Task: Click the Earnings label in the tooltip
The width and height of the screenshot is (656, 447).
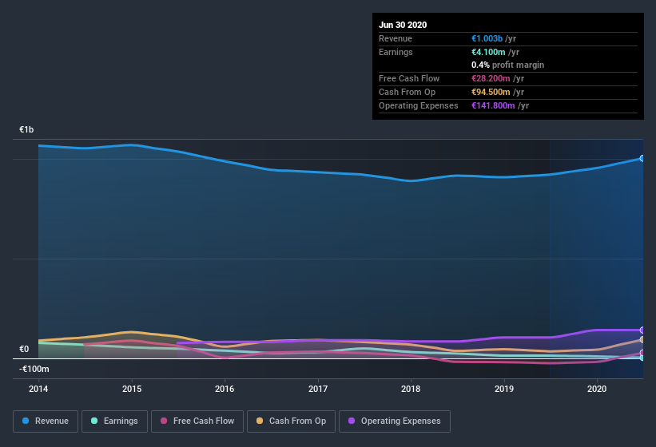Action: (x=396, y=52)
